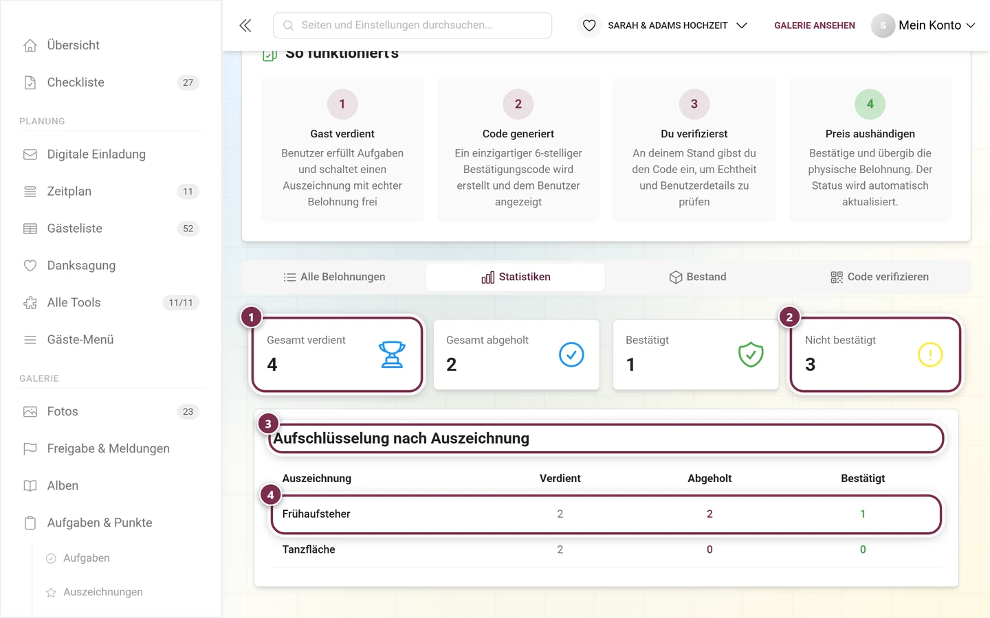This screenshot has height=618, width=990.
Task: Click the Frühaufsteher row name
Action: 316,514
